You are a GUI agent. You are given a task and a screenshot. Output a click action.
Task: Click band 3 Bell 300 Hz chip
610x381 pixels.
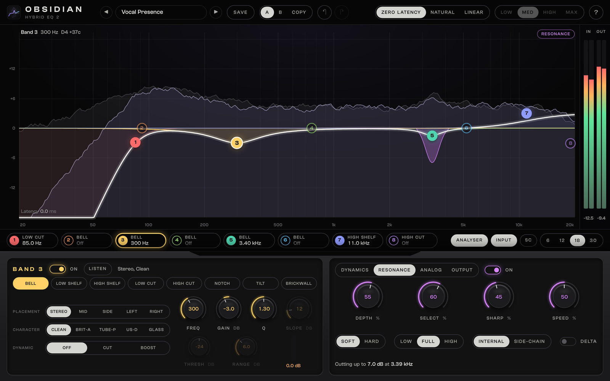click(x=141, y=240)
